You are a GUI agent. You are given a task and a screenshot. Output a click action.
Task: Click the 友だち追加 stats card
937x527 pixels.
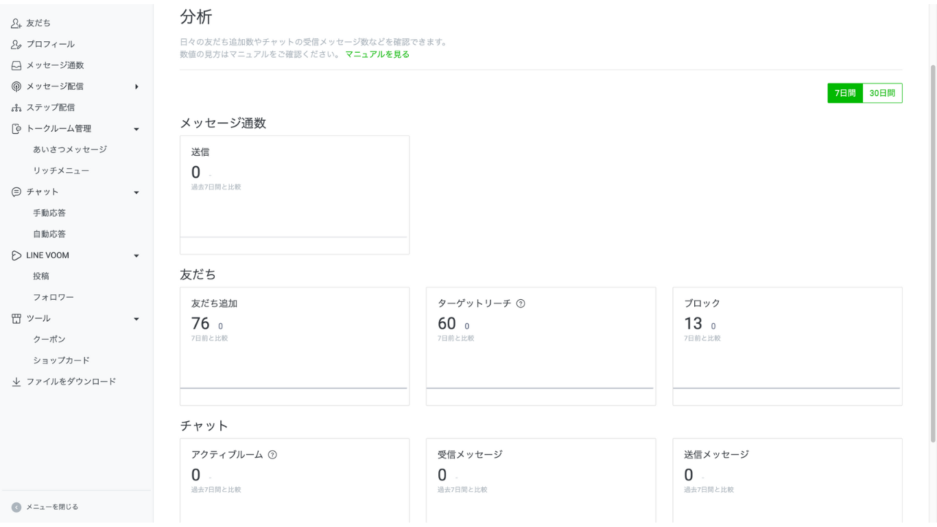click(294, 347)
